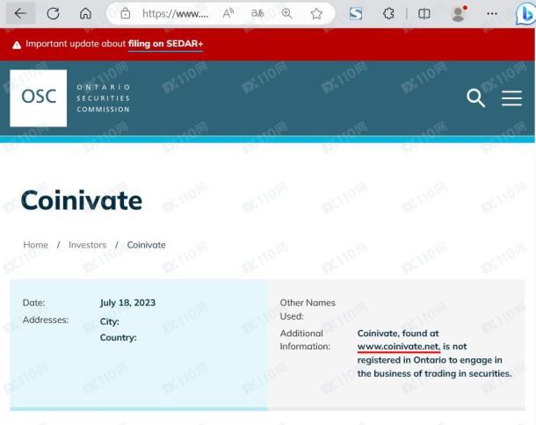Click Ontario Securities Commission wordmark
Image resolution: width=536 pixels, height=425 pixels.
103,98
